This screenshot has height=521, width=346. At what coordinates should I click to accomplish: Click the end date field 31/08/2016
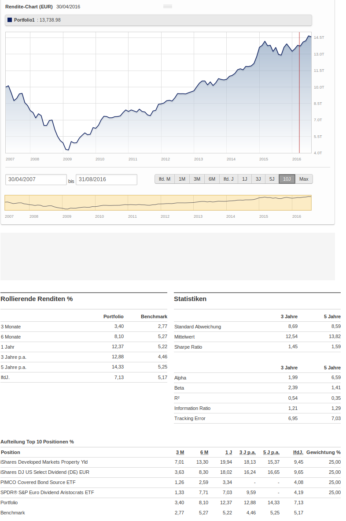pos(106,179)
